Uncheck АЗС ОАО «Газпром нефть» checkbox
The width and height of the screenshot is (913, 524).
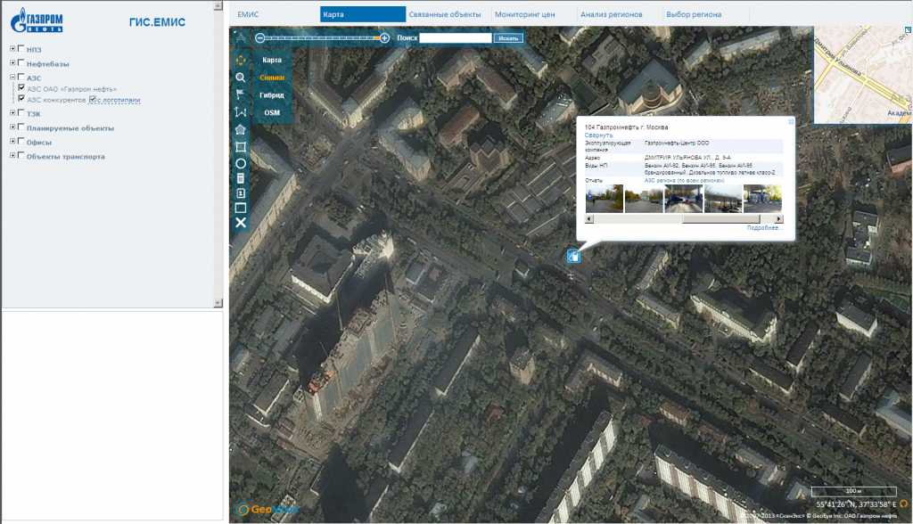click(21, 88)
